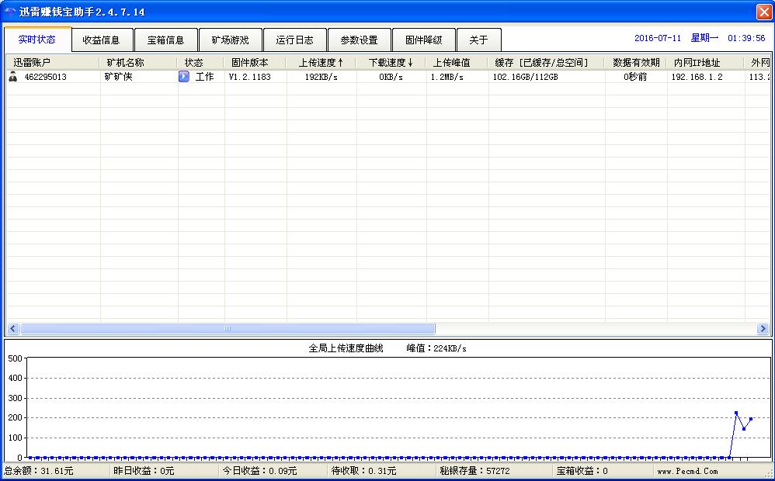Click download speed value 0KB/s
Image resolution: width=775 pixels, height=481 pixels.
[391, 77]
